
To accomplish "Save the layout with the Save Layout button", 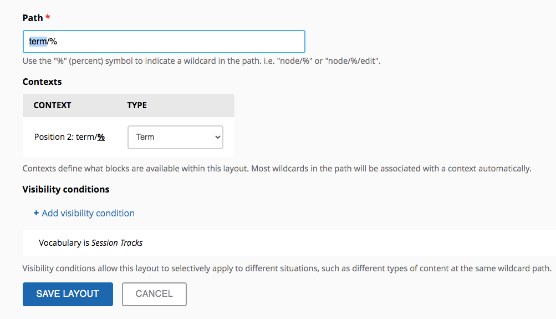I will click(x=68, y=294).
